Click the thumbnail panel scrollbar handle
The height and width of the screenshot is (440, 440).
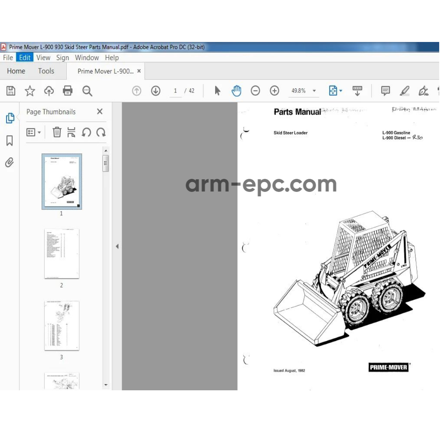(106, 163)
